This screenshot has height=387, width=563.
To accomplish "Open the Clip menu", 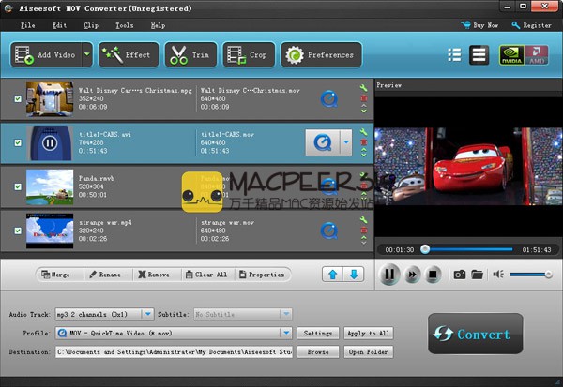I will coord(90,25).
